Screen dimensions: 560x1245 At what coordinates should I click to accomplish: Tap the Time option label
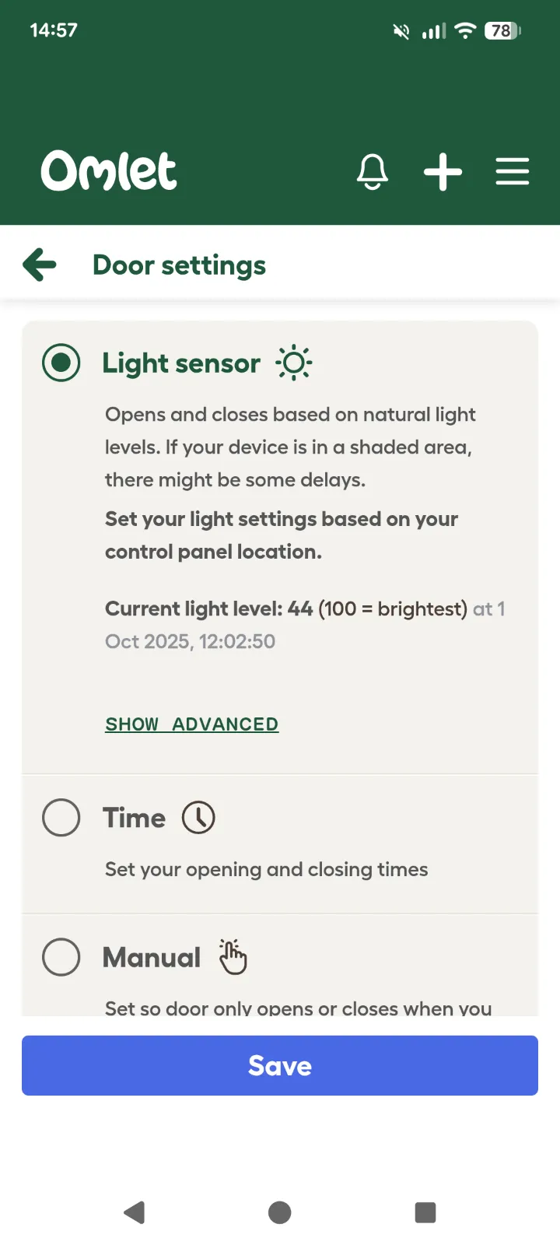(x=135, y=818)
